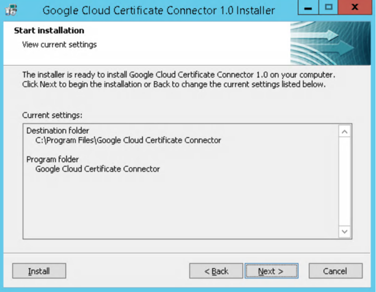
Task: Close the installer with the X button
Action: 354,8
